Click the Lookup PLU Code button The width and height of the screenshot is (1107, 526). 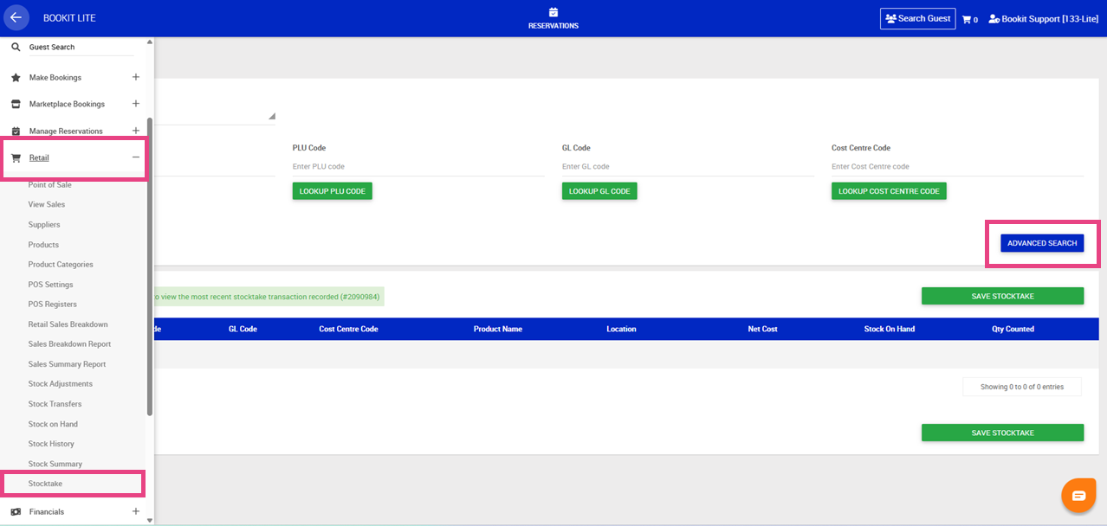333,191
